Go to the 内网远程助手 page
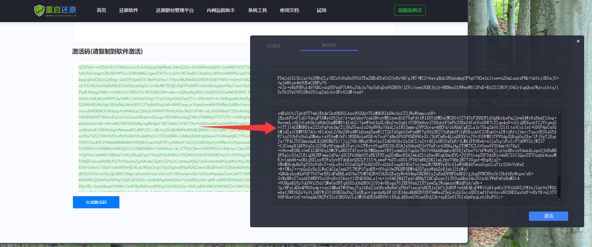 click(221, 10)
